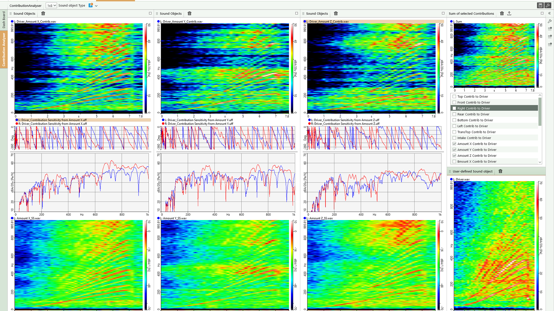Viewport: 554px width, 311px height.
Task: Click color scale bar of Amount X contribution
Action: coord(146,68)
